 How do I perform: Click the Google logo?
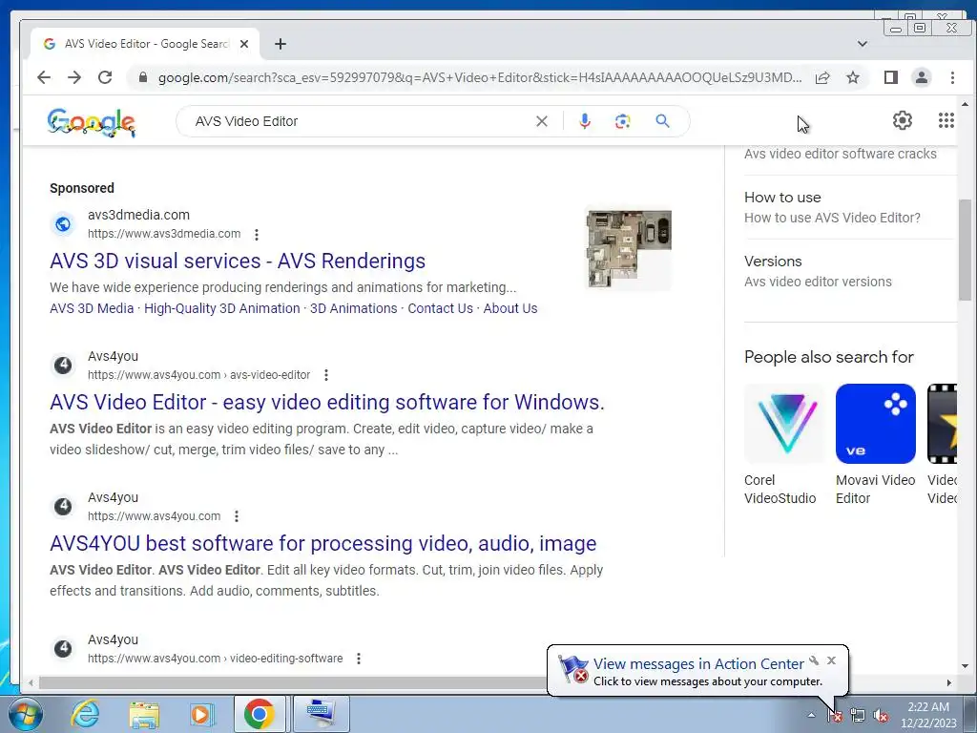(x=92, y=122)
